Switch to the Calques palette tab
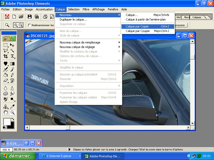Viewport: 214px width, 160px height. pos(197,17)
